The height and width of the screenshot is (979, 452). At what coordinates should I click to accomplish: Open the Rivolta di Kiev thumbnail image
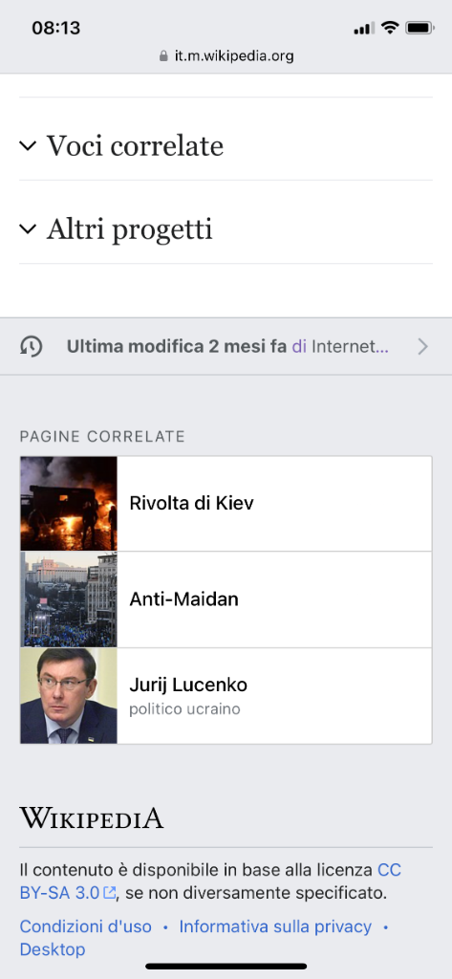point(69,503)
